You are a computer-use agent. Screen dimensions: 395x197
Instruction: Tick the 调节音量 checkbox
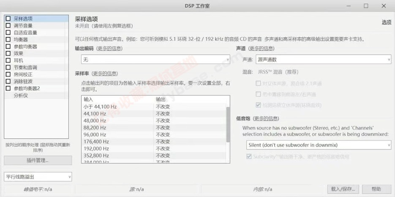point(8,25)
